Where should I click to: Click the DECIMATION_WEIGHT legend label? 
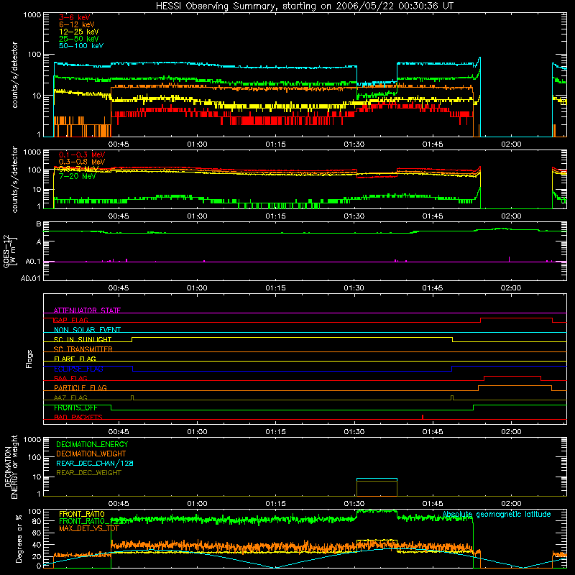pos(91,454)
